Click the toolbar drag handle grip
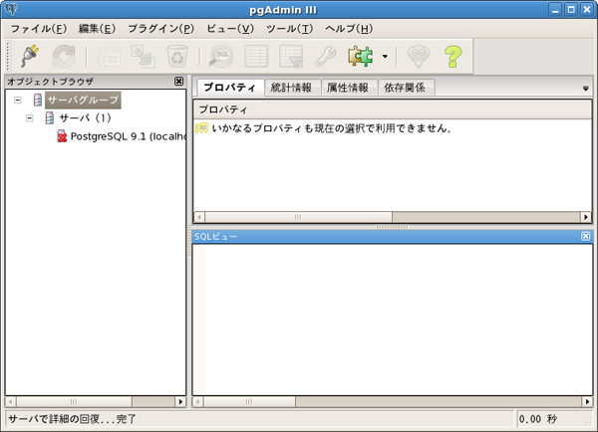Viewport: 598px width, 432px height. tap(8, 57)
